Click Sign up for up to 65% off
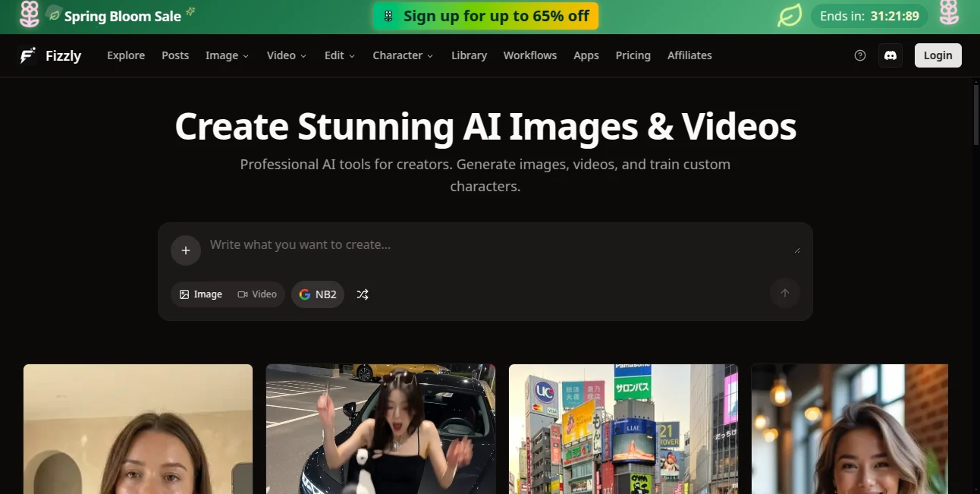Screen dimensions: 980x494 [x=485, y=16]
